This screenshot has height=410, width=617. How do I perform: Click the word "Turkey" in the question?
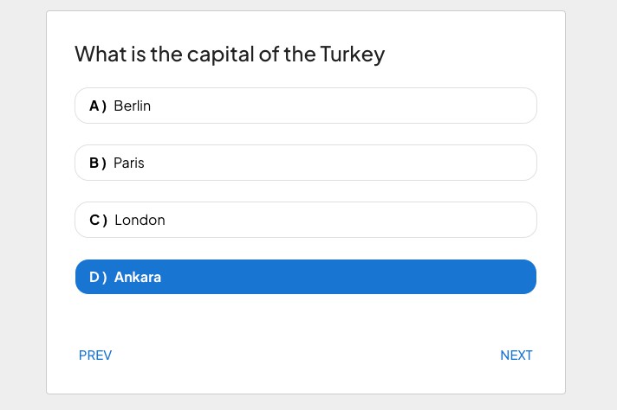point(353,54)
